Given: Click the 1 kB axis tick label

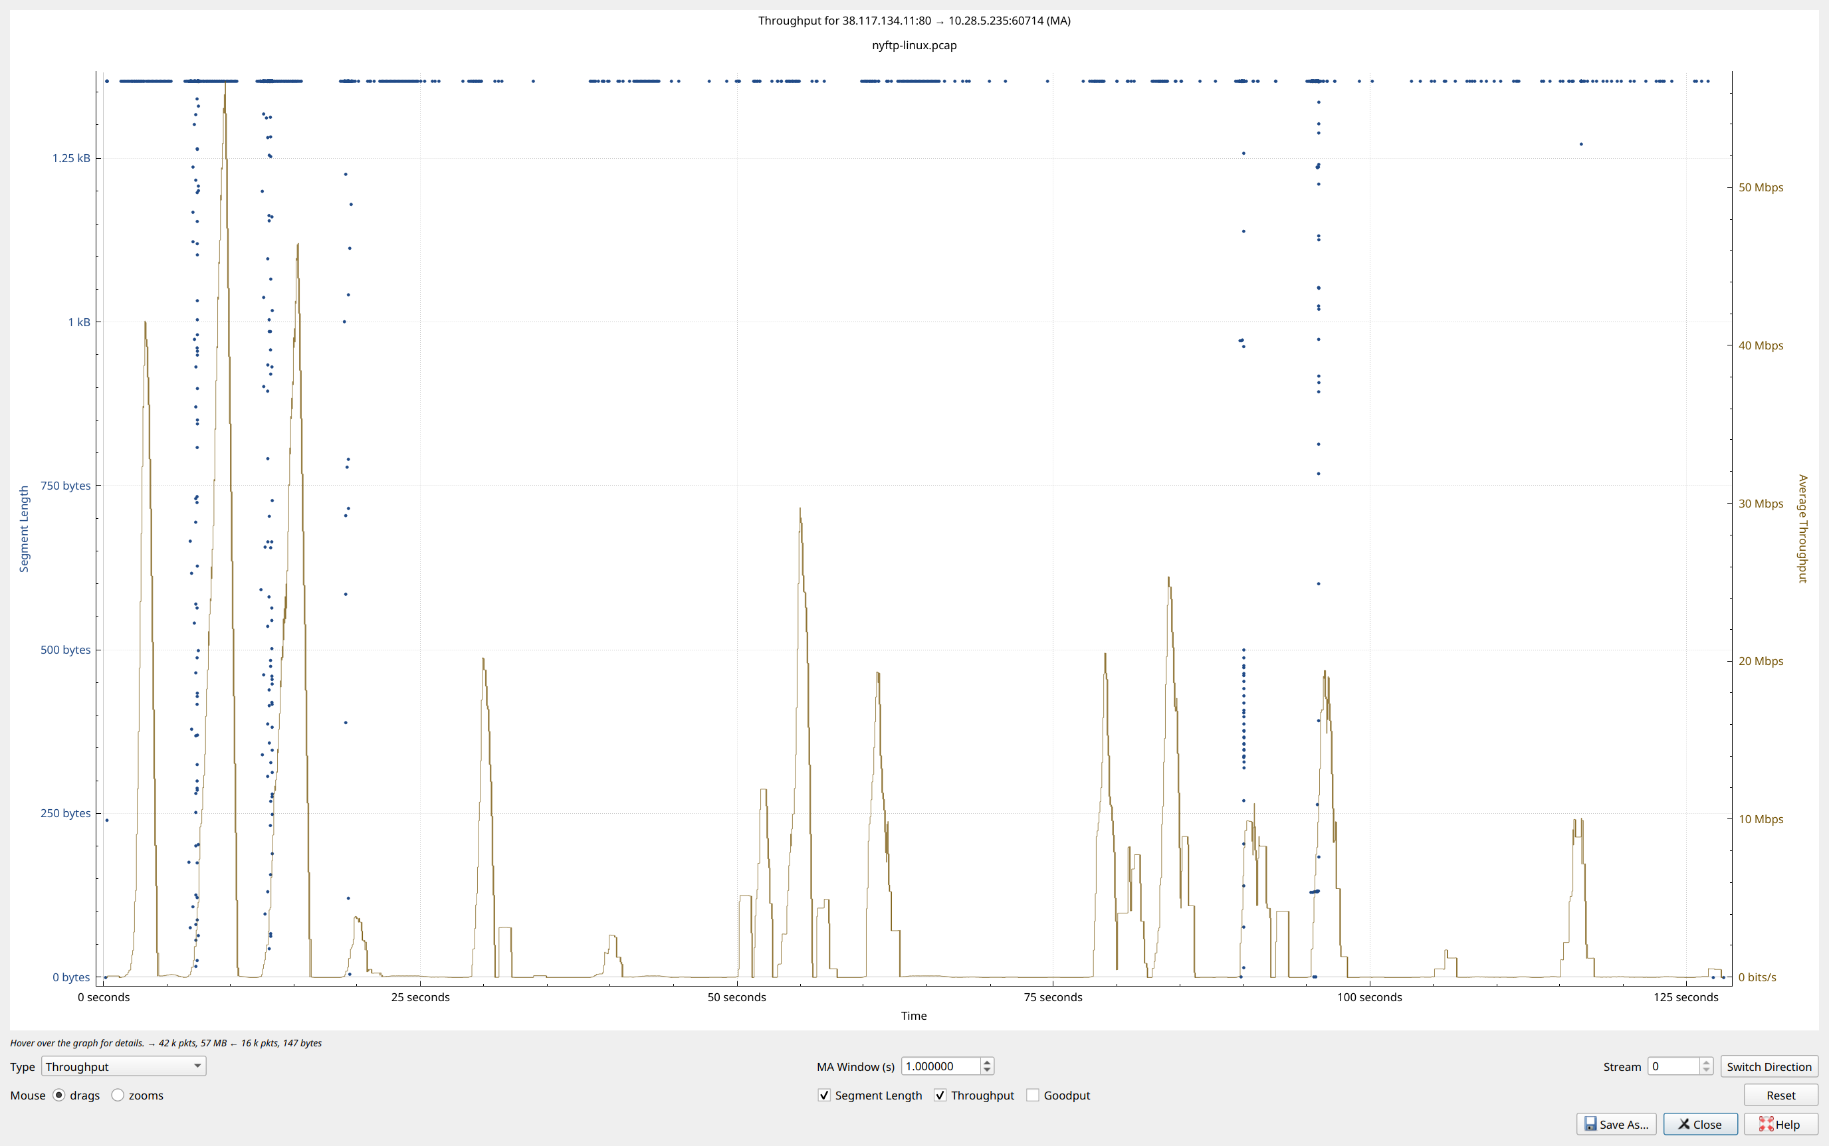Looking at the screenshot, I should pos(79,322).
